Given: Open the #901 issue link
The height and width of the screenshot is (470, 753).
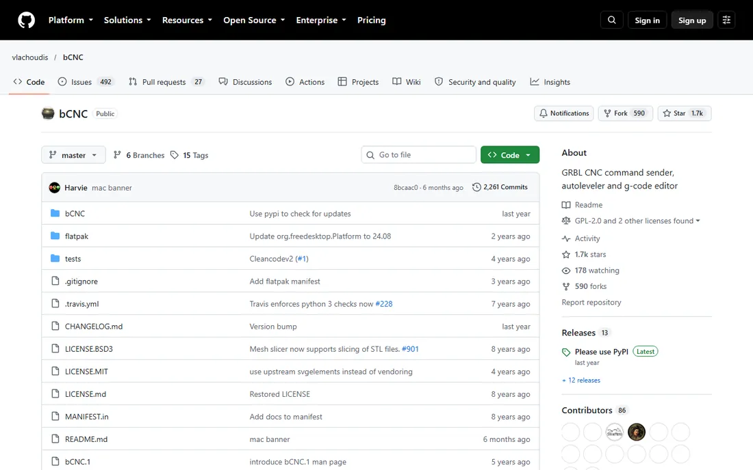Looking at the screenshot, I should coord(409,349).
